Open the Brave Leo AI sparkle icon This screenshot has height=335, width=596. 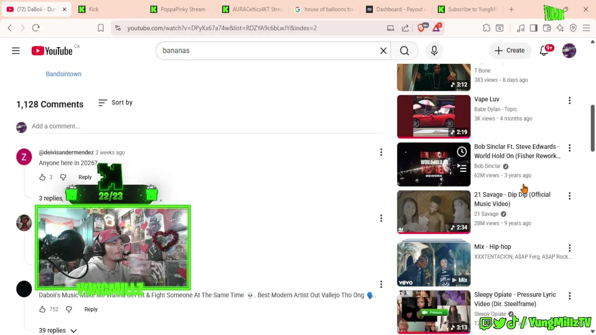point(560,28)
